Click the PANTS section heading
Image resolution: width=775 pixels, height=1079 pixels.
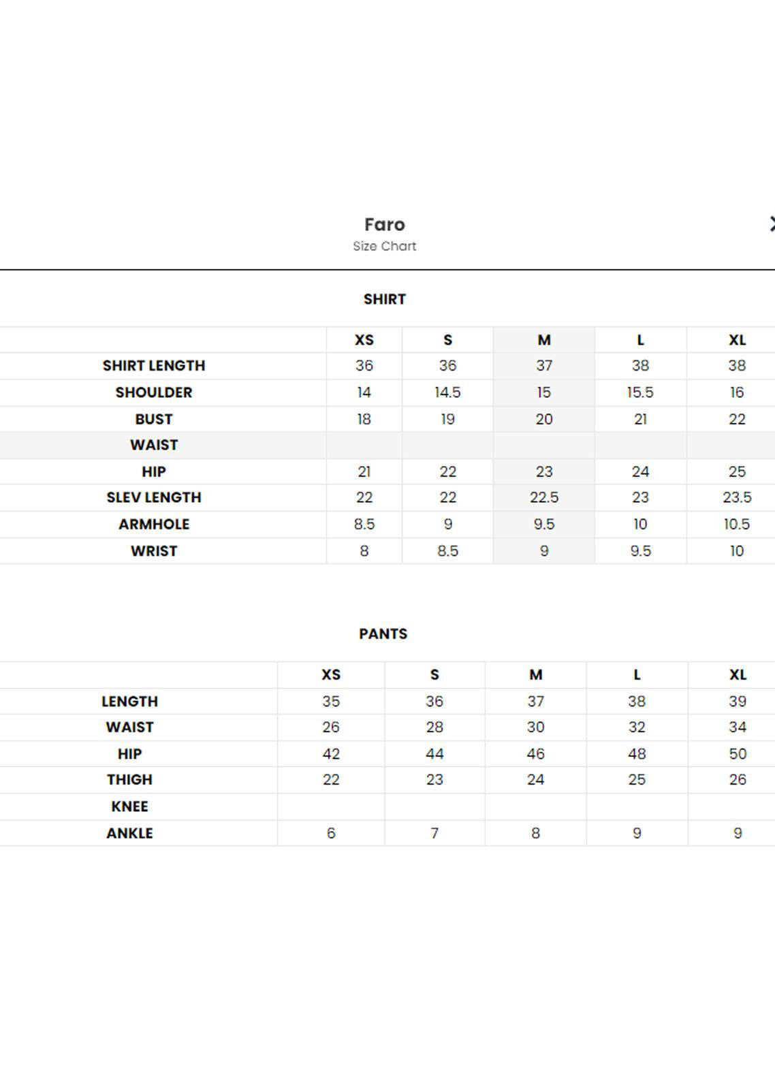(383, 634)
